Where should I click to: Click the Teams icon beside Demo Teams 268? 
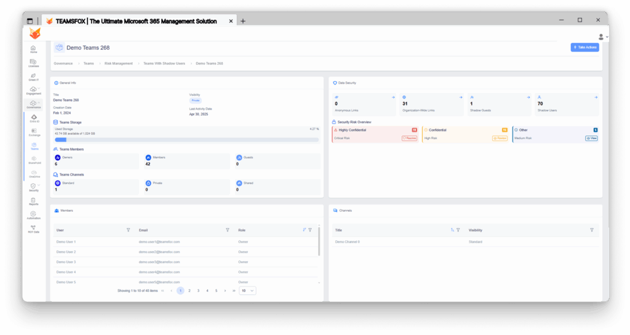[59, 47]
